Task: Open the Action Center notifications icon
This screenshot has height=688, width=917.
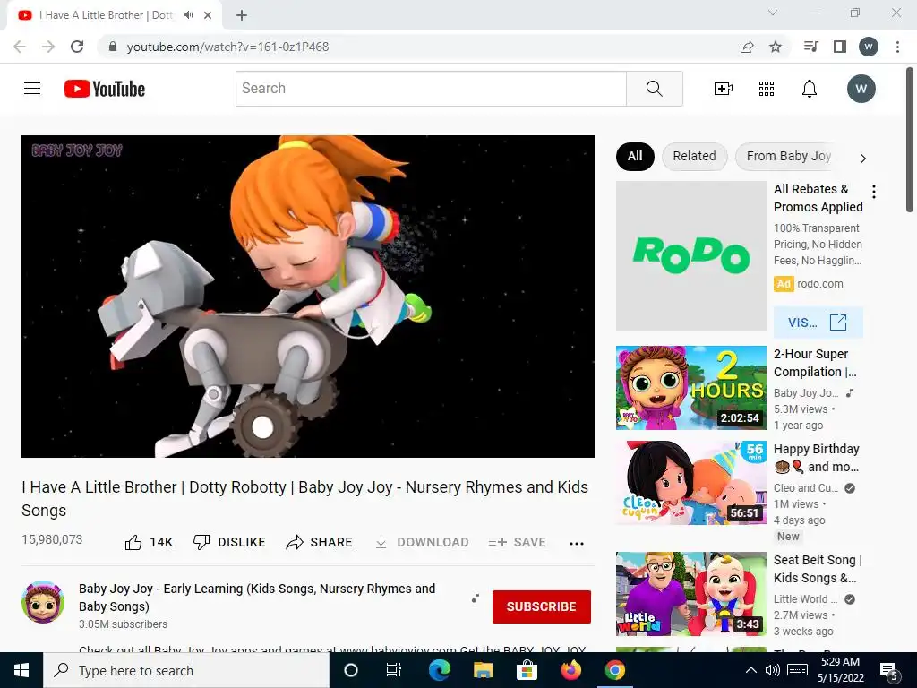Action: coord(889,671)
